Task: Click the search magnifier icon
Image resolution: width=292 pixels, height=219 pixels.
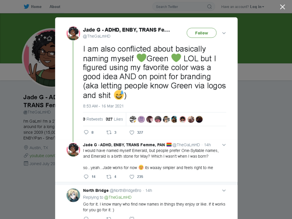Action: [209, 7]
